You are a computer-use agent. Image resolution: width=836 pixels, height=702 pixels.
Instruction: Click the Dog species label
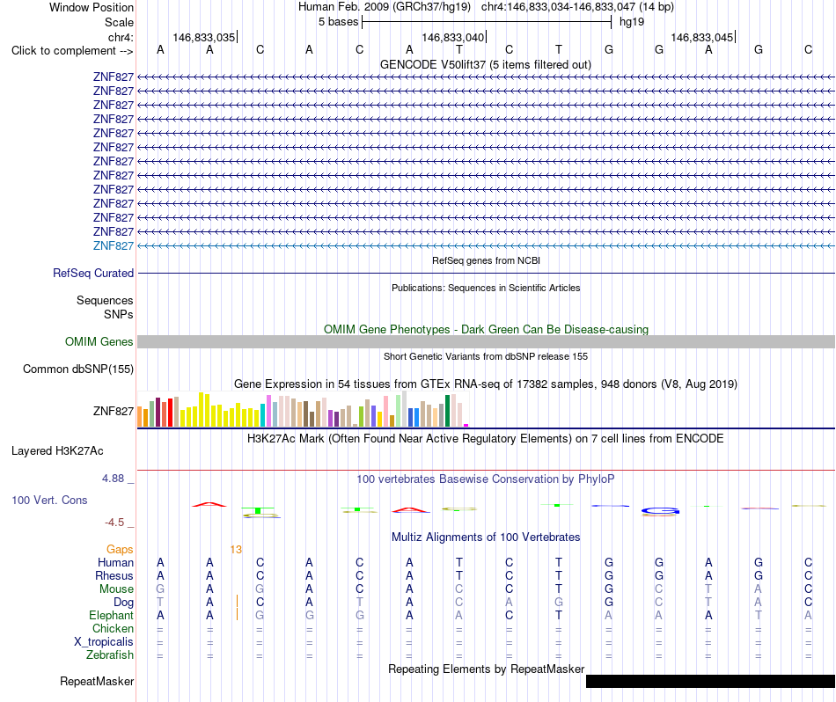pyautogui.click(x=123, y=603)
